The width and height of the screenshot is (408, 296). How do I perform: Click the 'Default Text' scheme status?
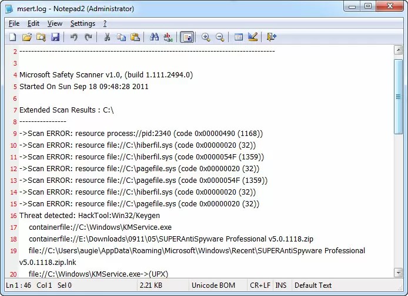(313, 285)
